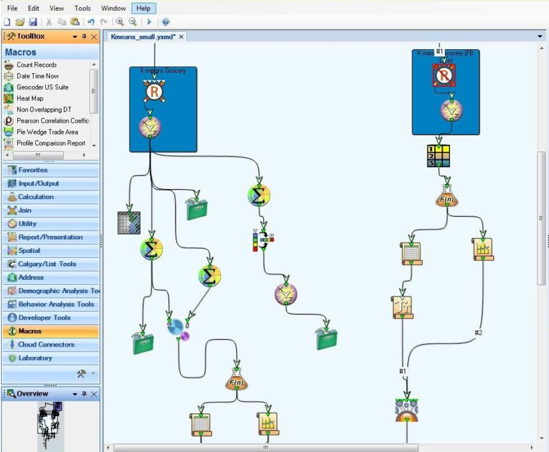This screenshot has height=452, width=549.
Task: Open the ToolBox panel dropdown arrow
Action: 75,37
